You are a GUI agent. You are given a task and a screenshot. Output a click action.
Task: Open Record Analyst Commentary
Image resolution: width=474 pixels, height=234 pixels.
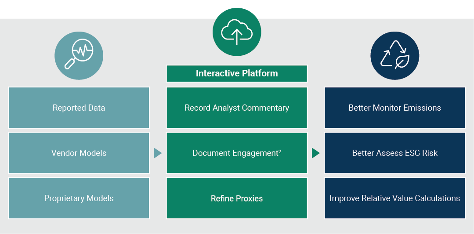237,108
